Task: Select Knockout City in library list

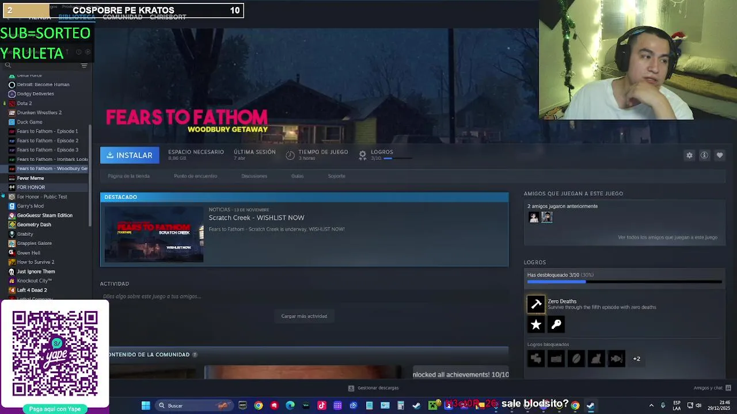Action: 35,281
